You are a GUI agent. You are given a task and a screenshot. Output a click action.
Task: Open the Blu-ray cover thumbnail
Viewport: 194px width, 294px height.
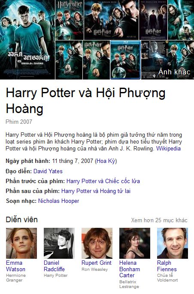tap(125, 60)
